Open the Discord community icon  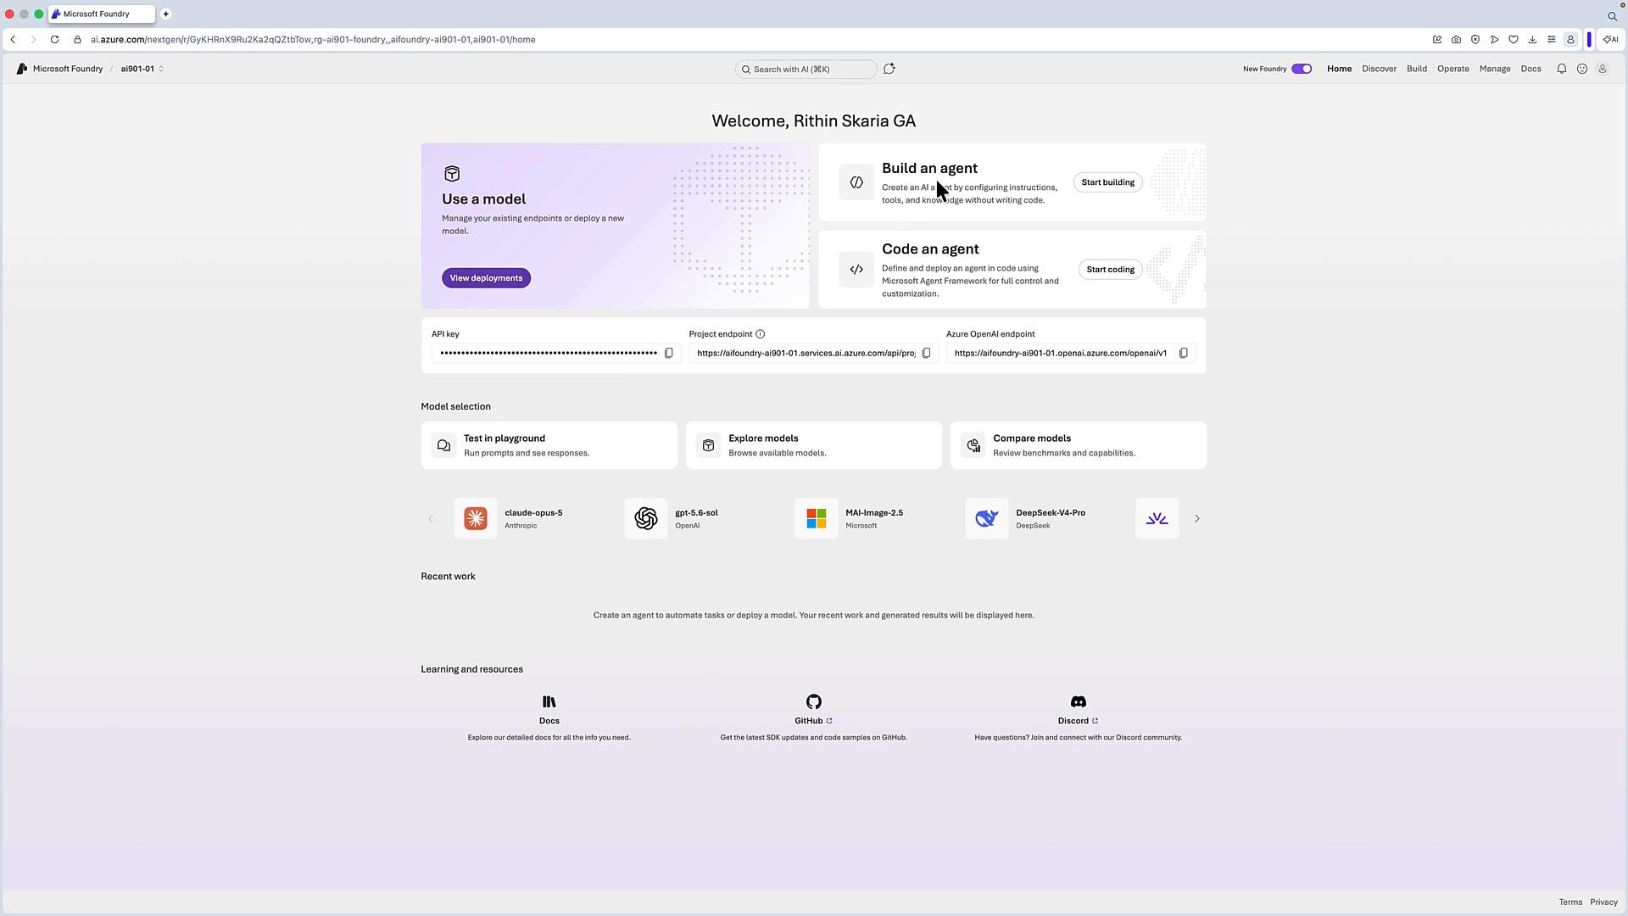click(1079, 701)
